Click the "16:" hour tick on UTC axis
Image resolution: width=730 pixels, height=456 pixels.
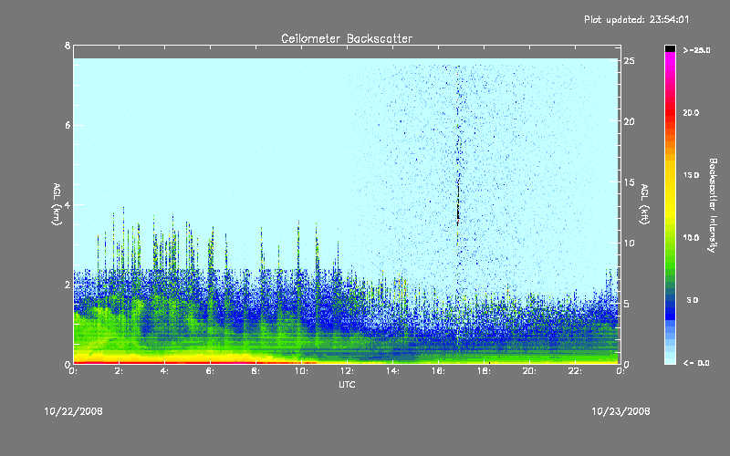click(438, 371)
